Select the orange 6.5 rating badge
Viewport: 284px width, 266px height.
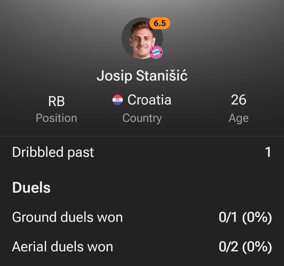tap(160, 23)
